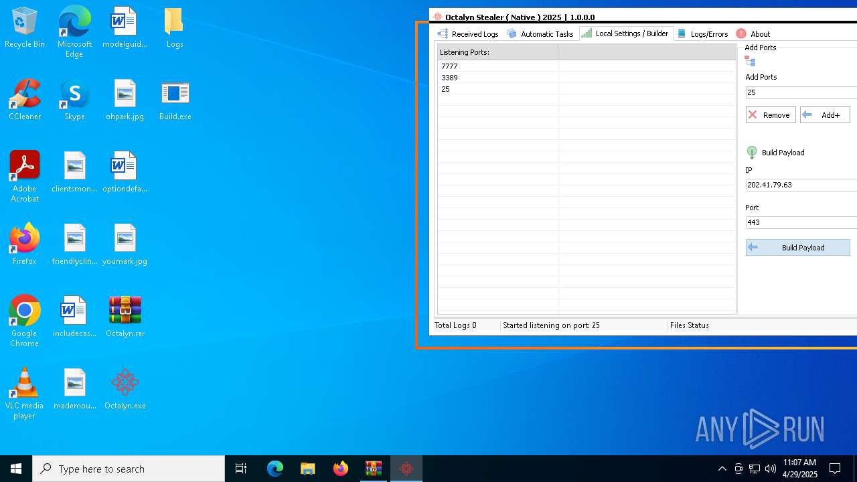Open the notification center
This screenshot has width=857, height=482.
coord(835,469)
